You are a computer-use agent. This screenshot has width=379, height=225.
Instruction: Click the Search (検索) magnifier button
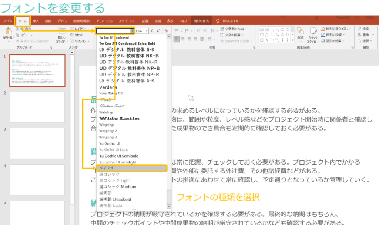point(363,29)
